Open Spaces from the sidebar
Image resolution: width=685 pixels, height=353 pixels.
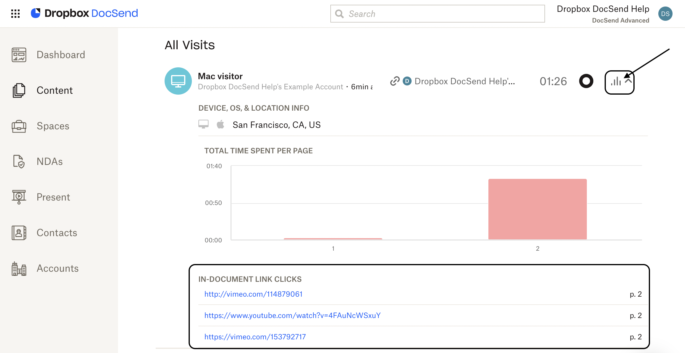tap(53, 126)
